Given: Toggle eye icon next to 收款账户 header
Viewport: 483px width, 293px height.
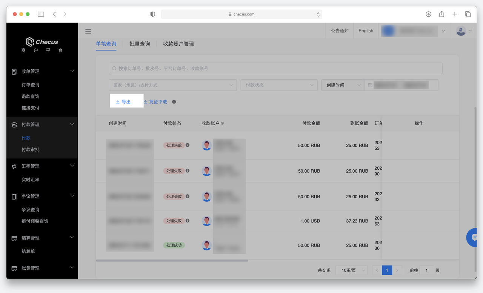Looking at the screenshot, I should [x=222, y=124].
